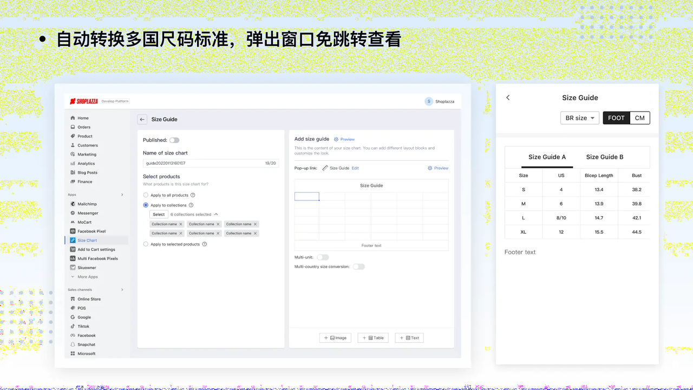Click help icon beside Apply to selected products
This screenshot has height=390, width=693.
tap(205, 244)
